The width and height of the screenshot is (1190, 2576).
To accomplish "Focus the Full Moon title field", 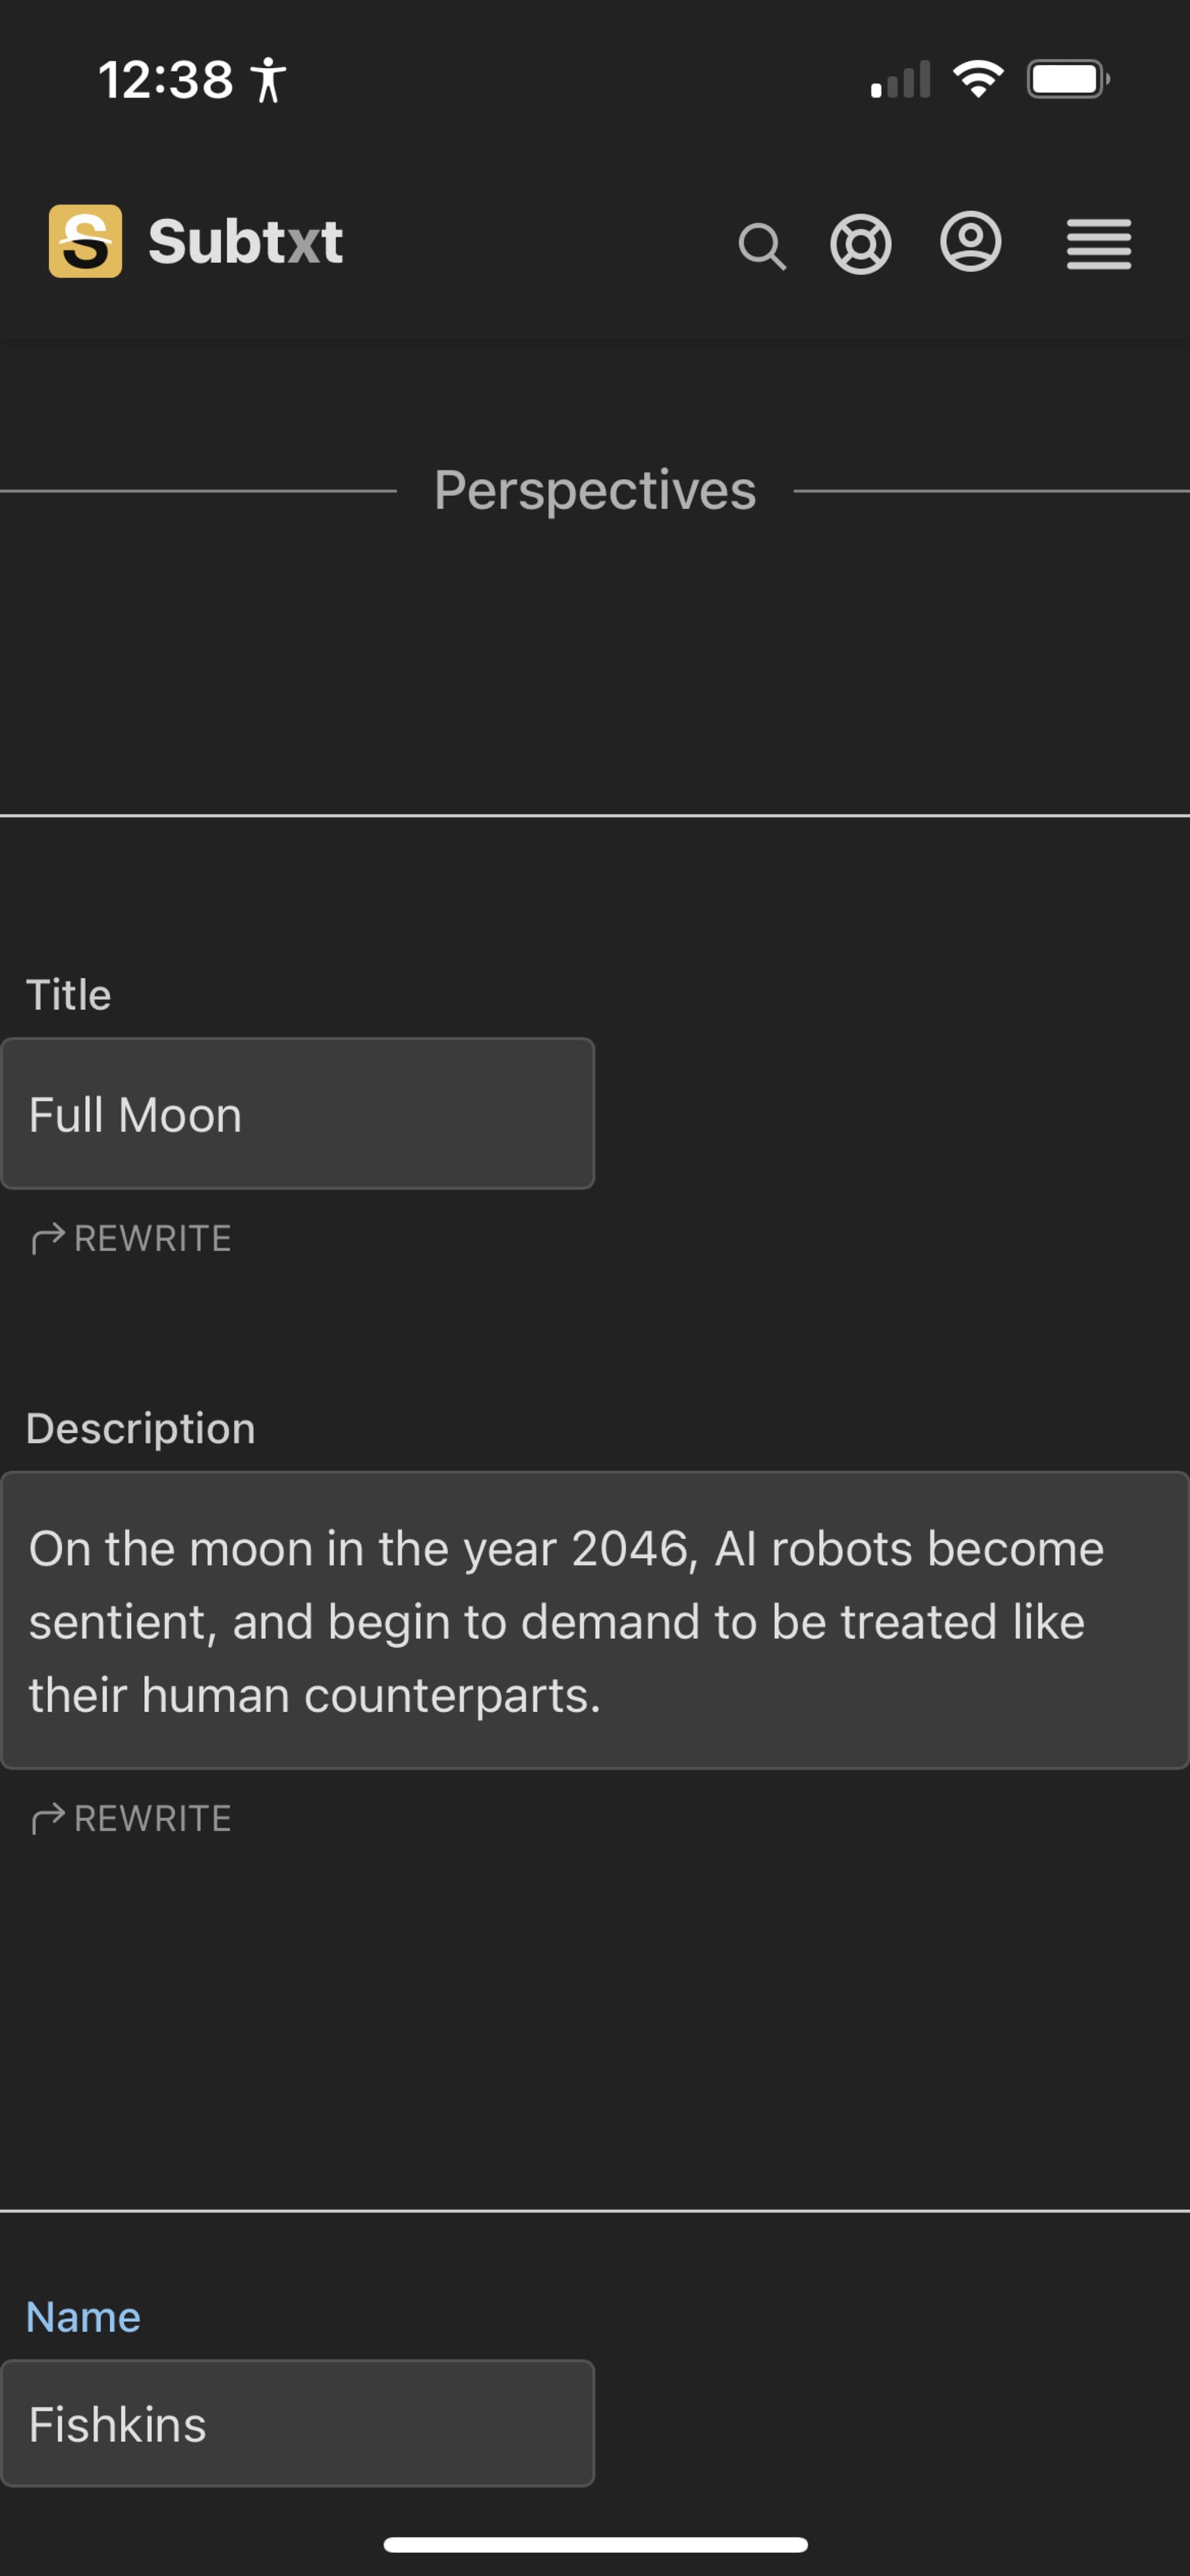I will click(x=298, y=1114).
